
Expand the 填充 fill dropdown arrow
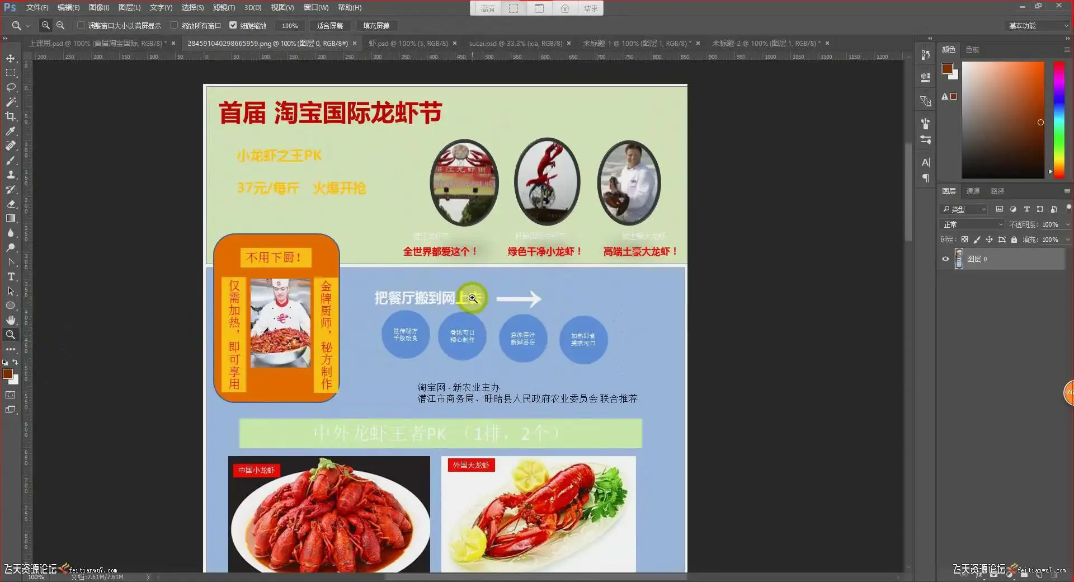[x=1067, y=240]
